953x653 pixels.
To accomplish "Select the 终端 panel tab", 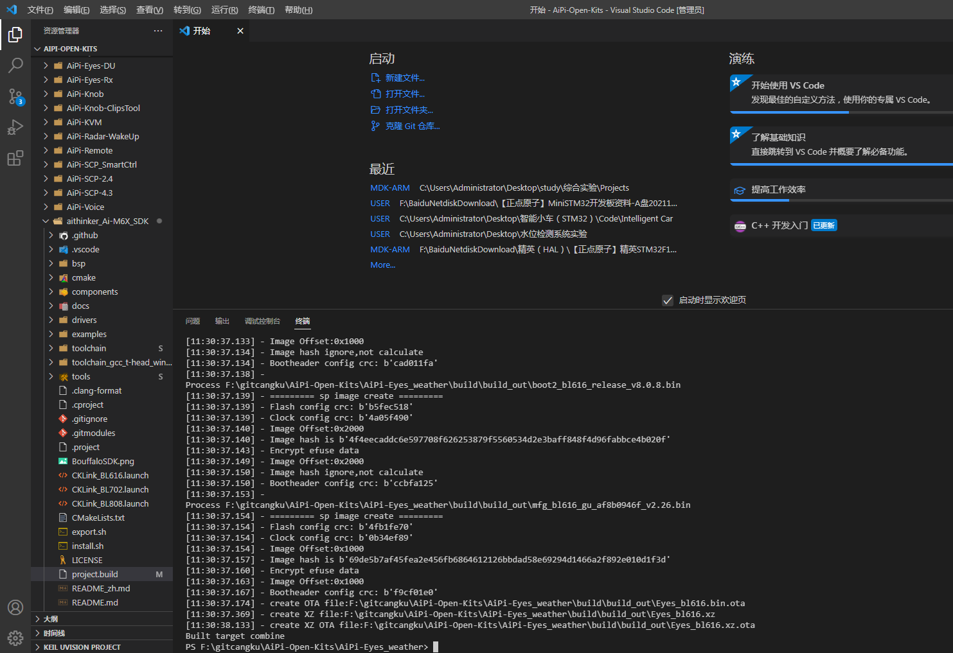I will click(x=303, y=321).
